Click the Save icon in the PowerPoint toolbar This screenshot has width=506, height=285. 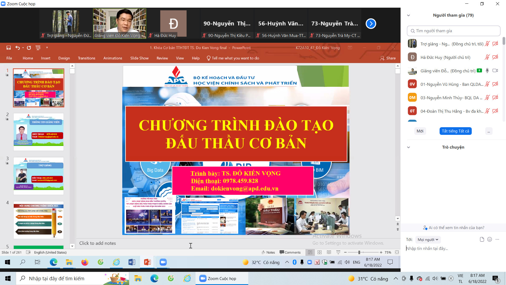8,48
